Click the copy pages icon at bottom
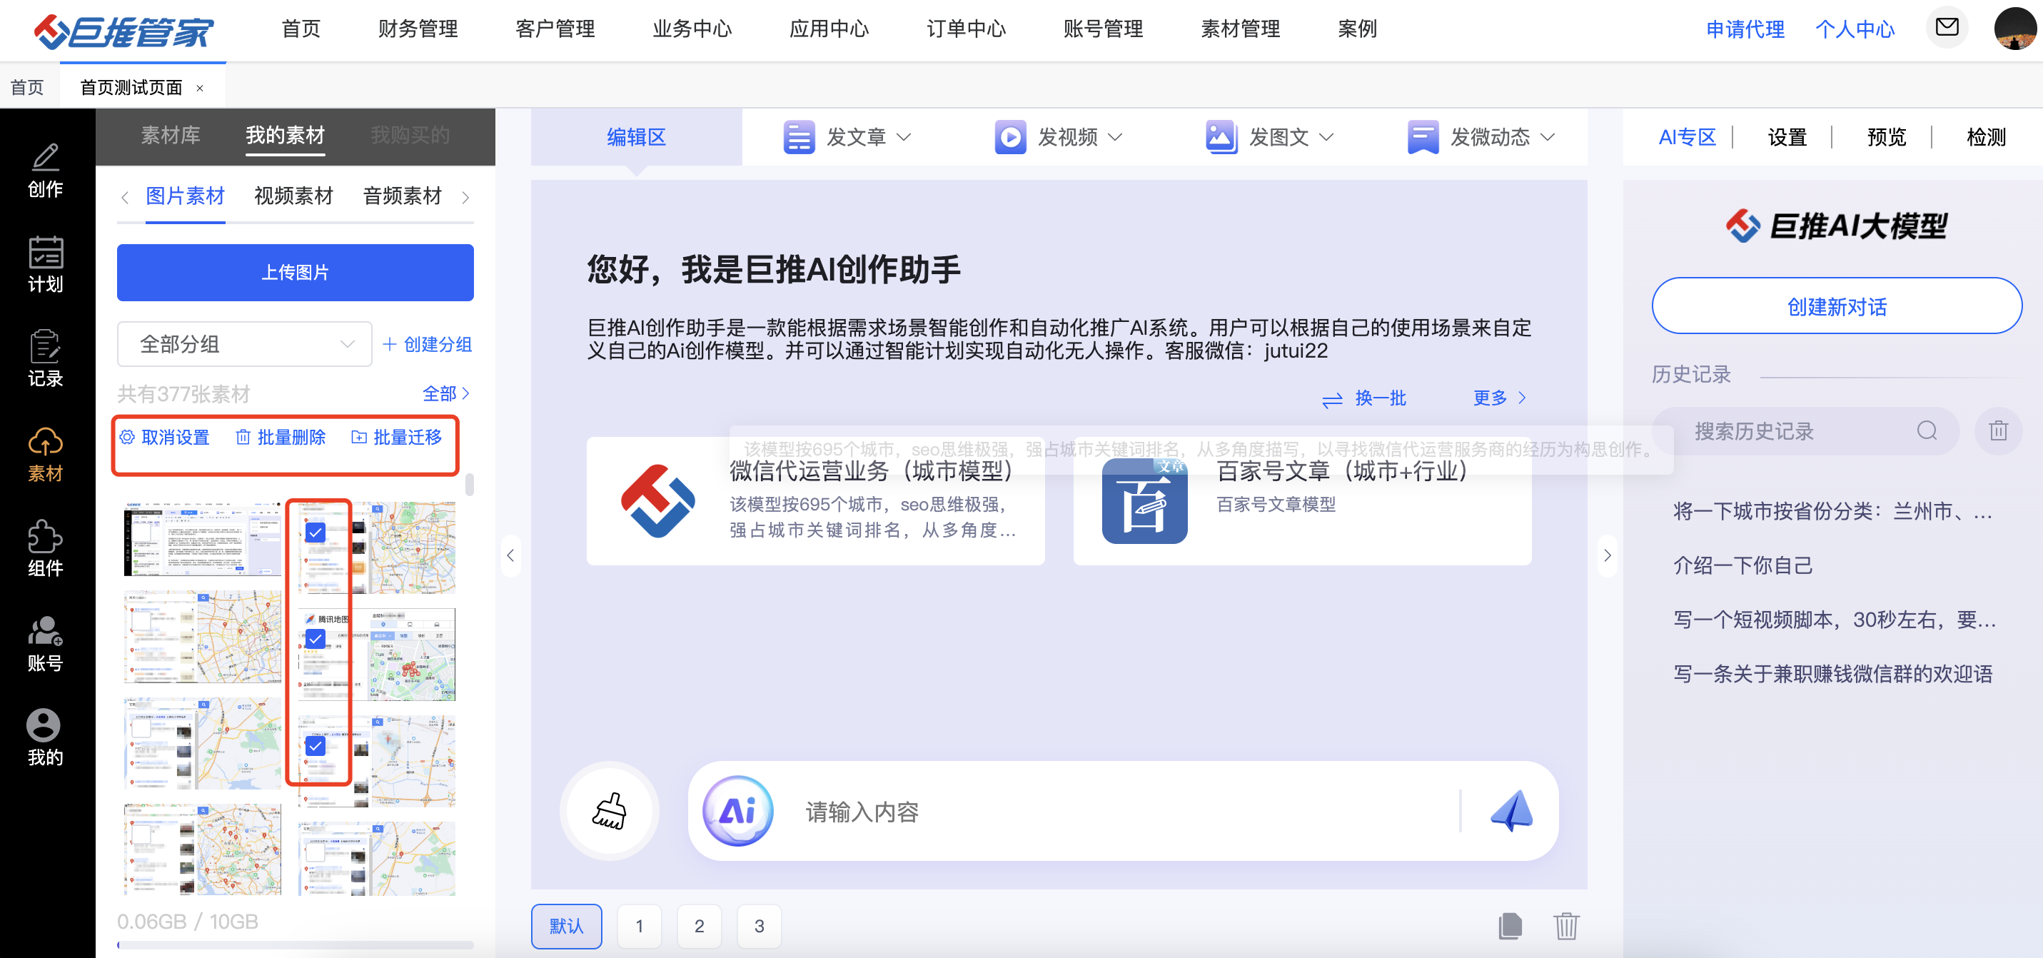 [1510, 925]
